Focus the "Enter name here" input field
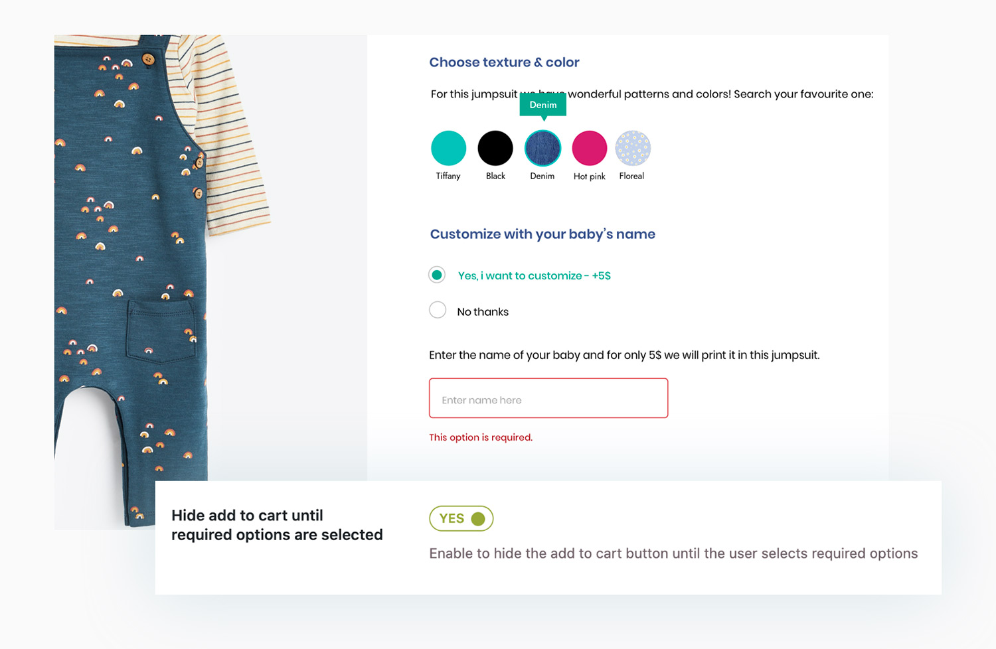The image size is (996, 649). point(548,398)
